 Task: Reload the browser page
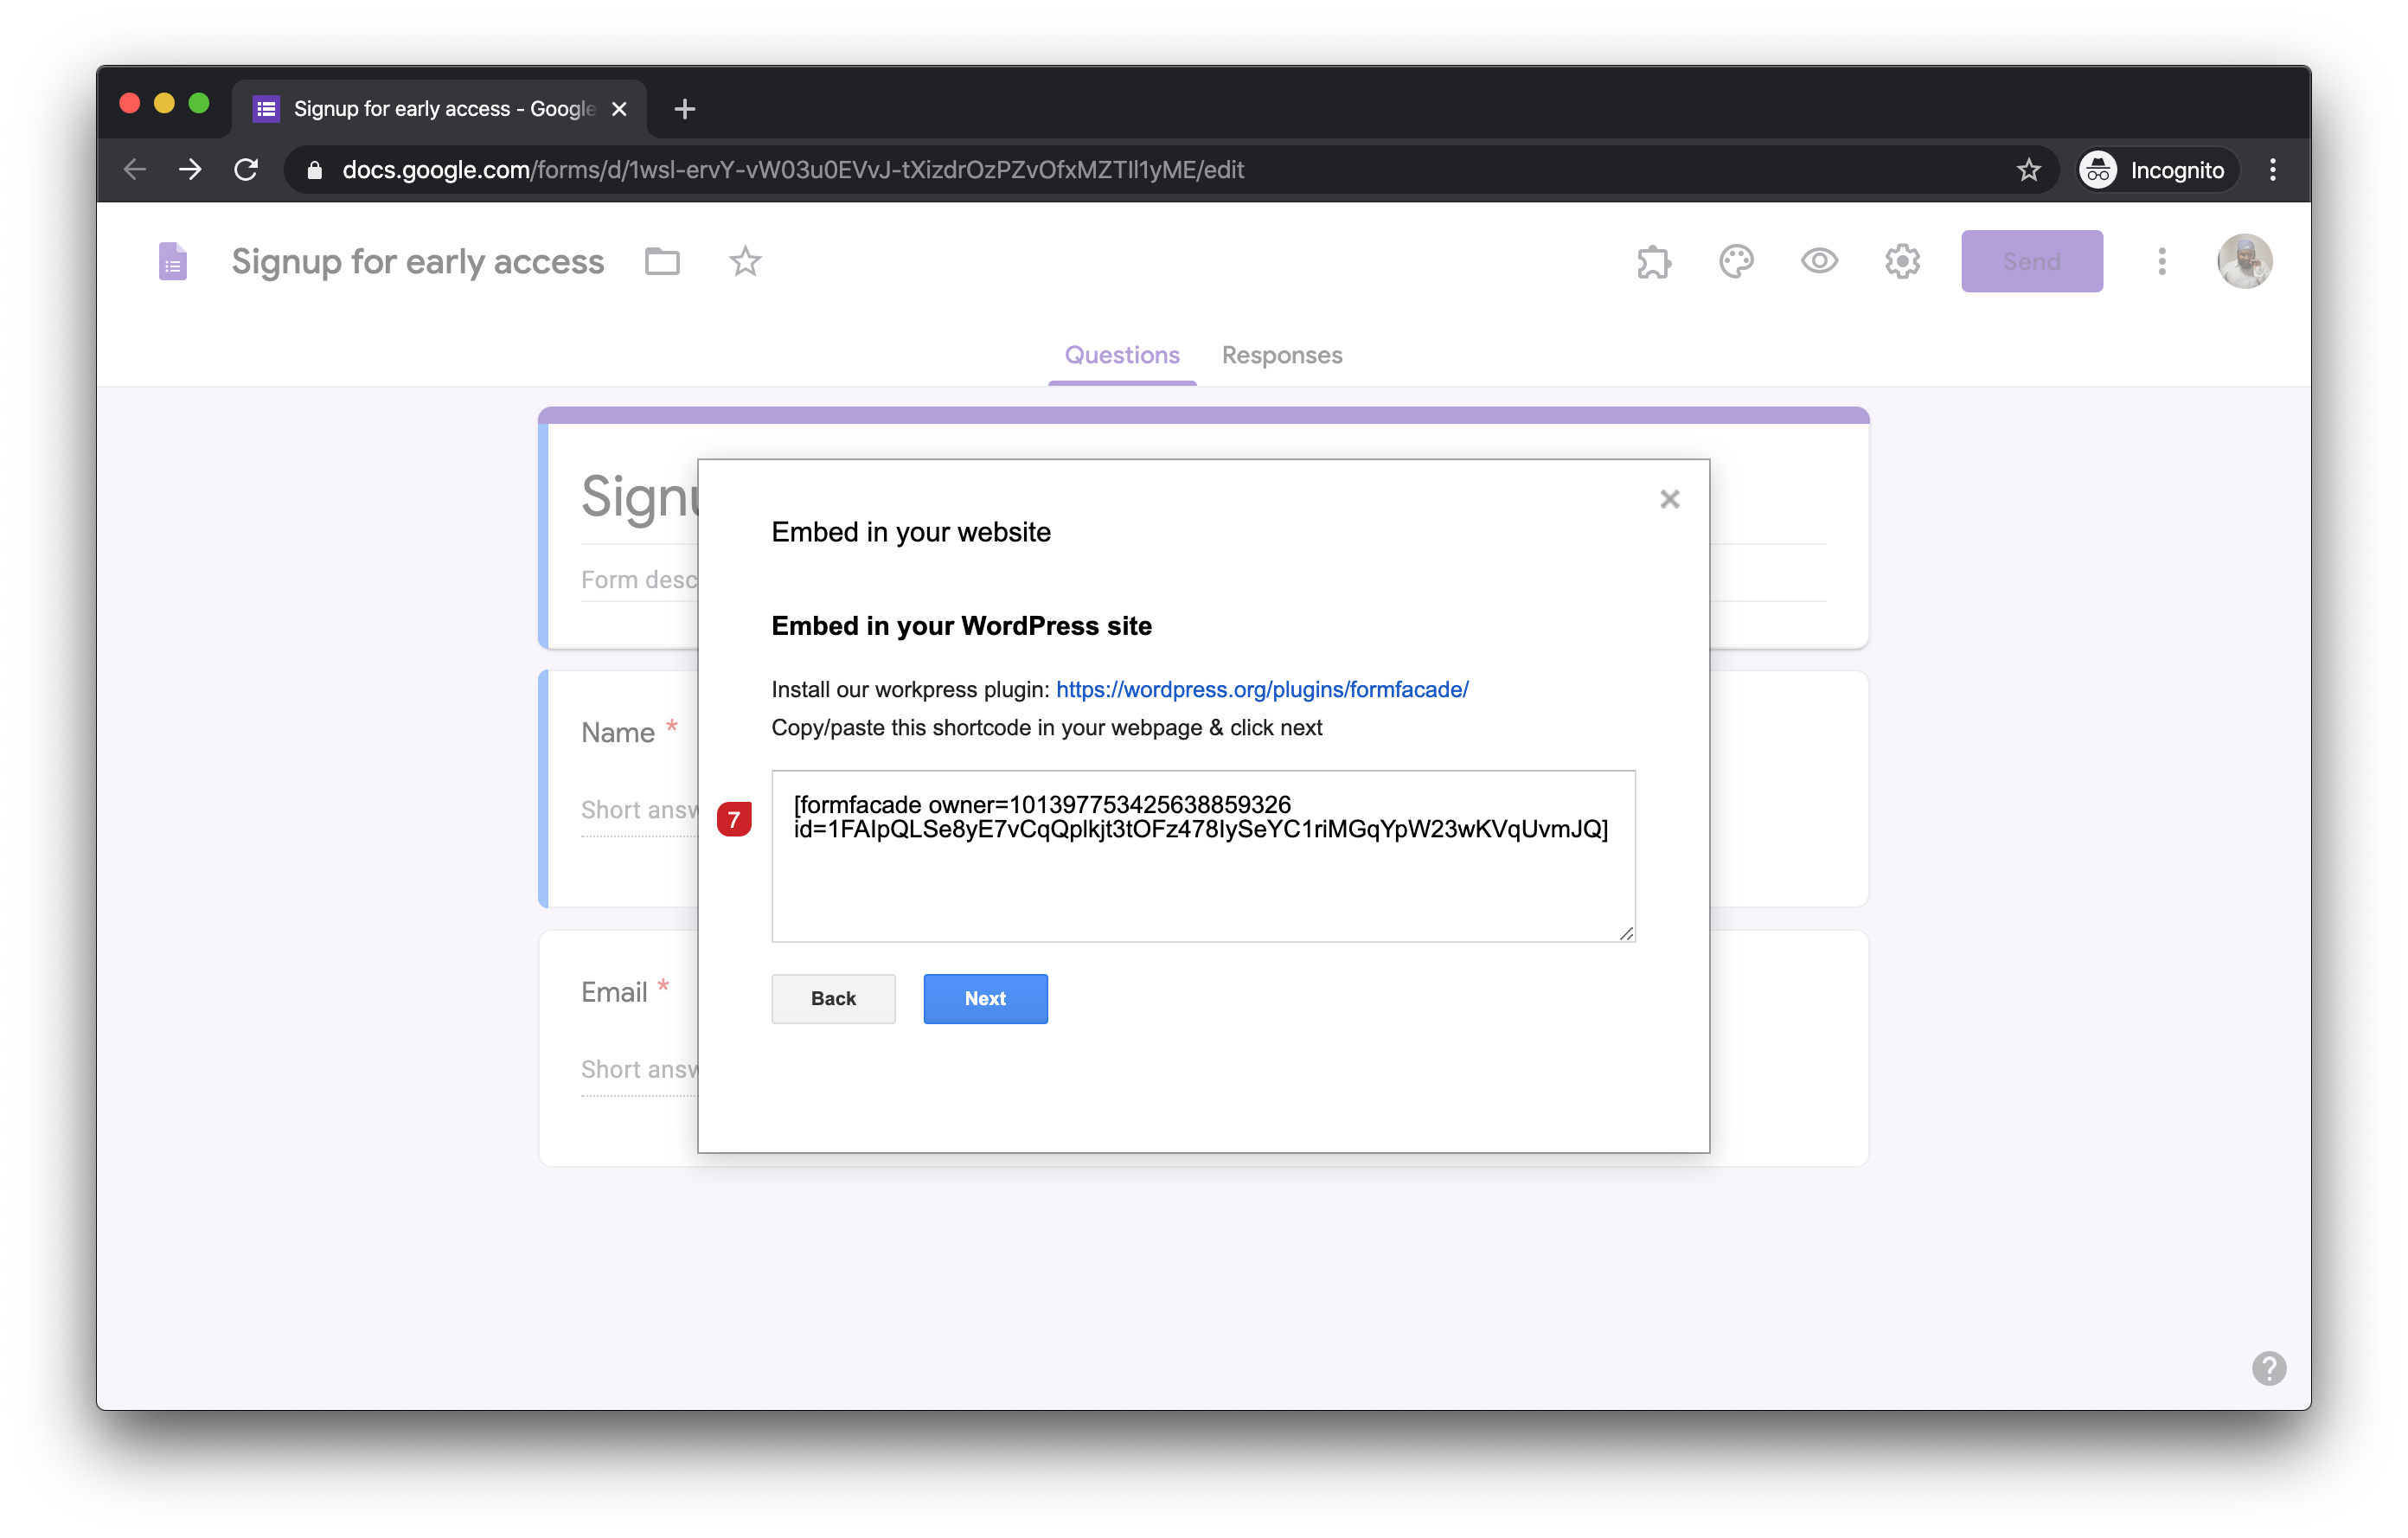[246, 170]
